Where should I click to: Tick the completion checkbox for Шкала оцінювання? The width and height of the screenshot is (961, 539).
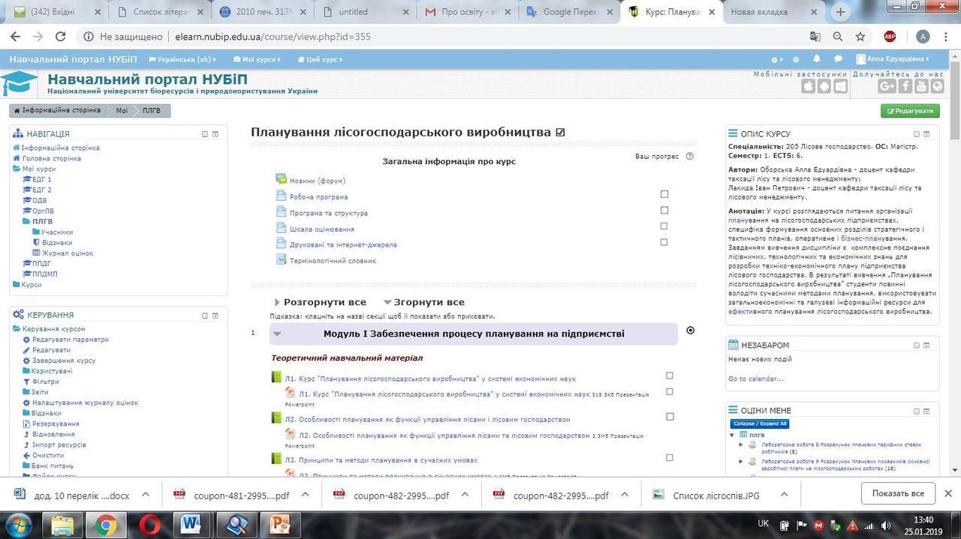pos(664,226)
